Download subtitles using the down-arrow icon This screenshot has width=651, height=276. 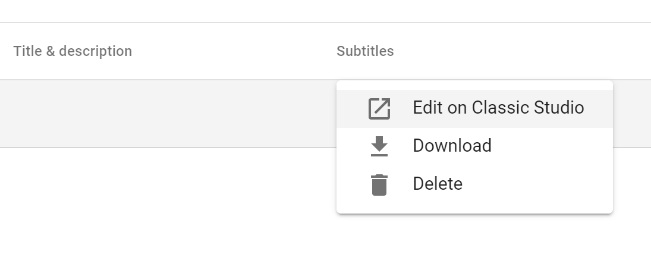[x=379, y=146]
